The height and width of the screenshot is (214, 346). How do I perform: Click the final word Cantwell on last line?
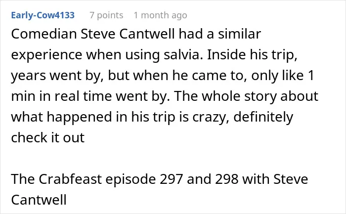[x=39, y=200]
